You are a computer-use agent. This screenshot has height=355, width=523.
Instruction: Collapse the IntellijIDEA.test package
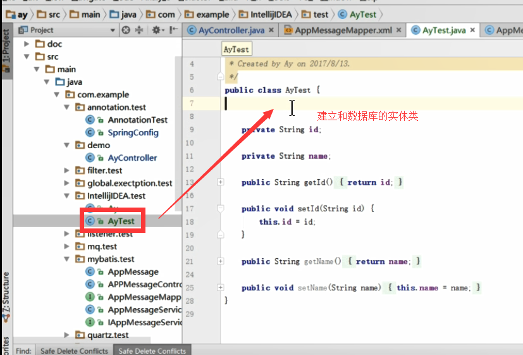[66, 196]
